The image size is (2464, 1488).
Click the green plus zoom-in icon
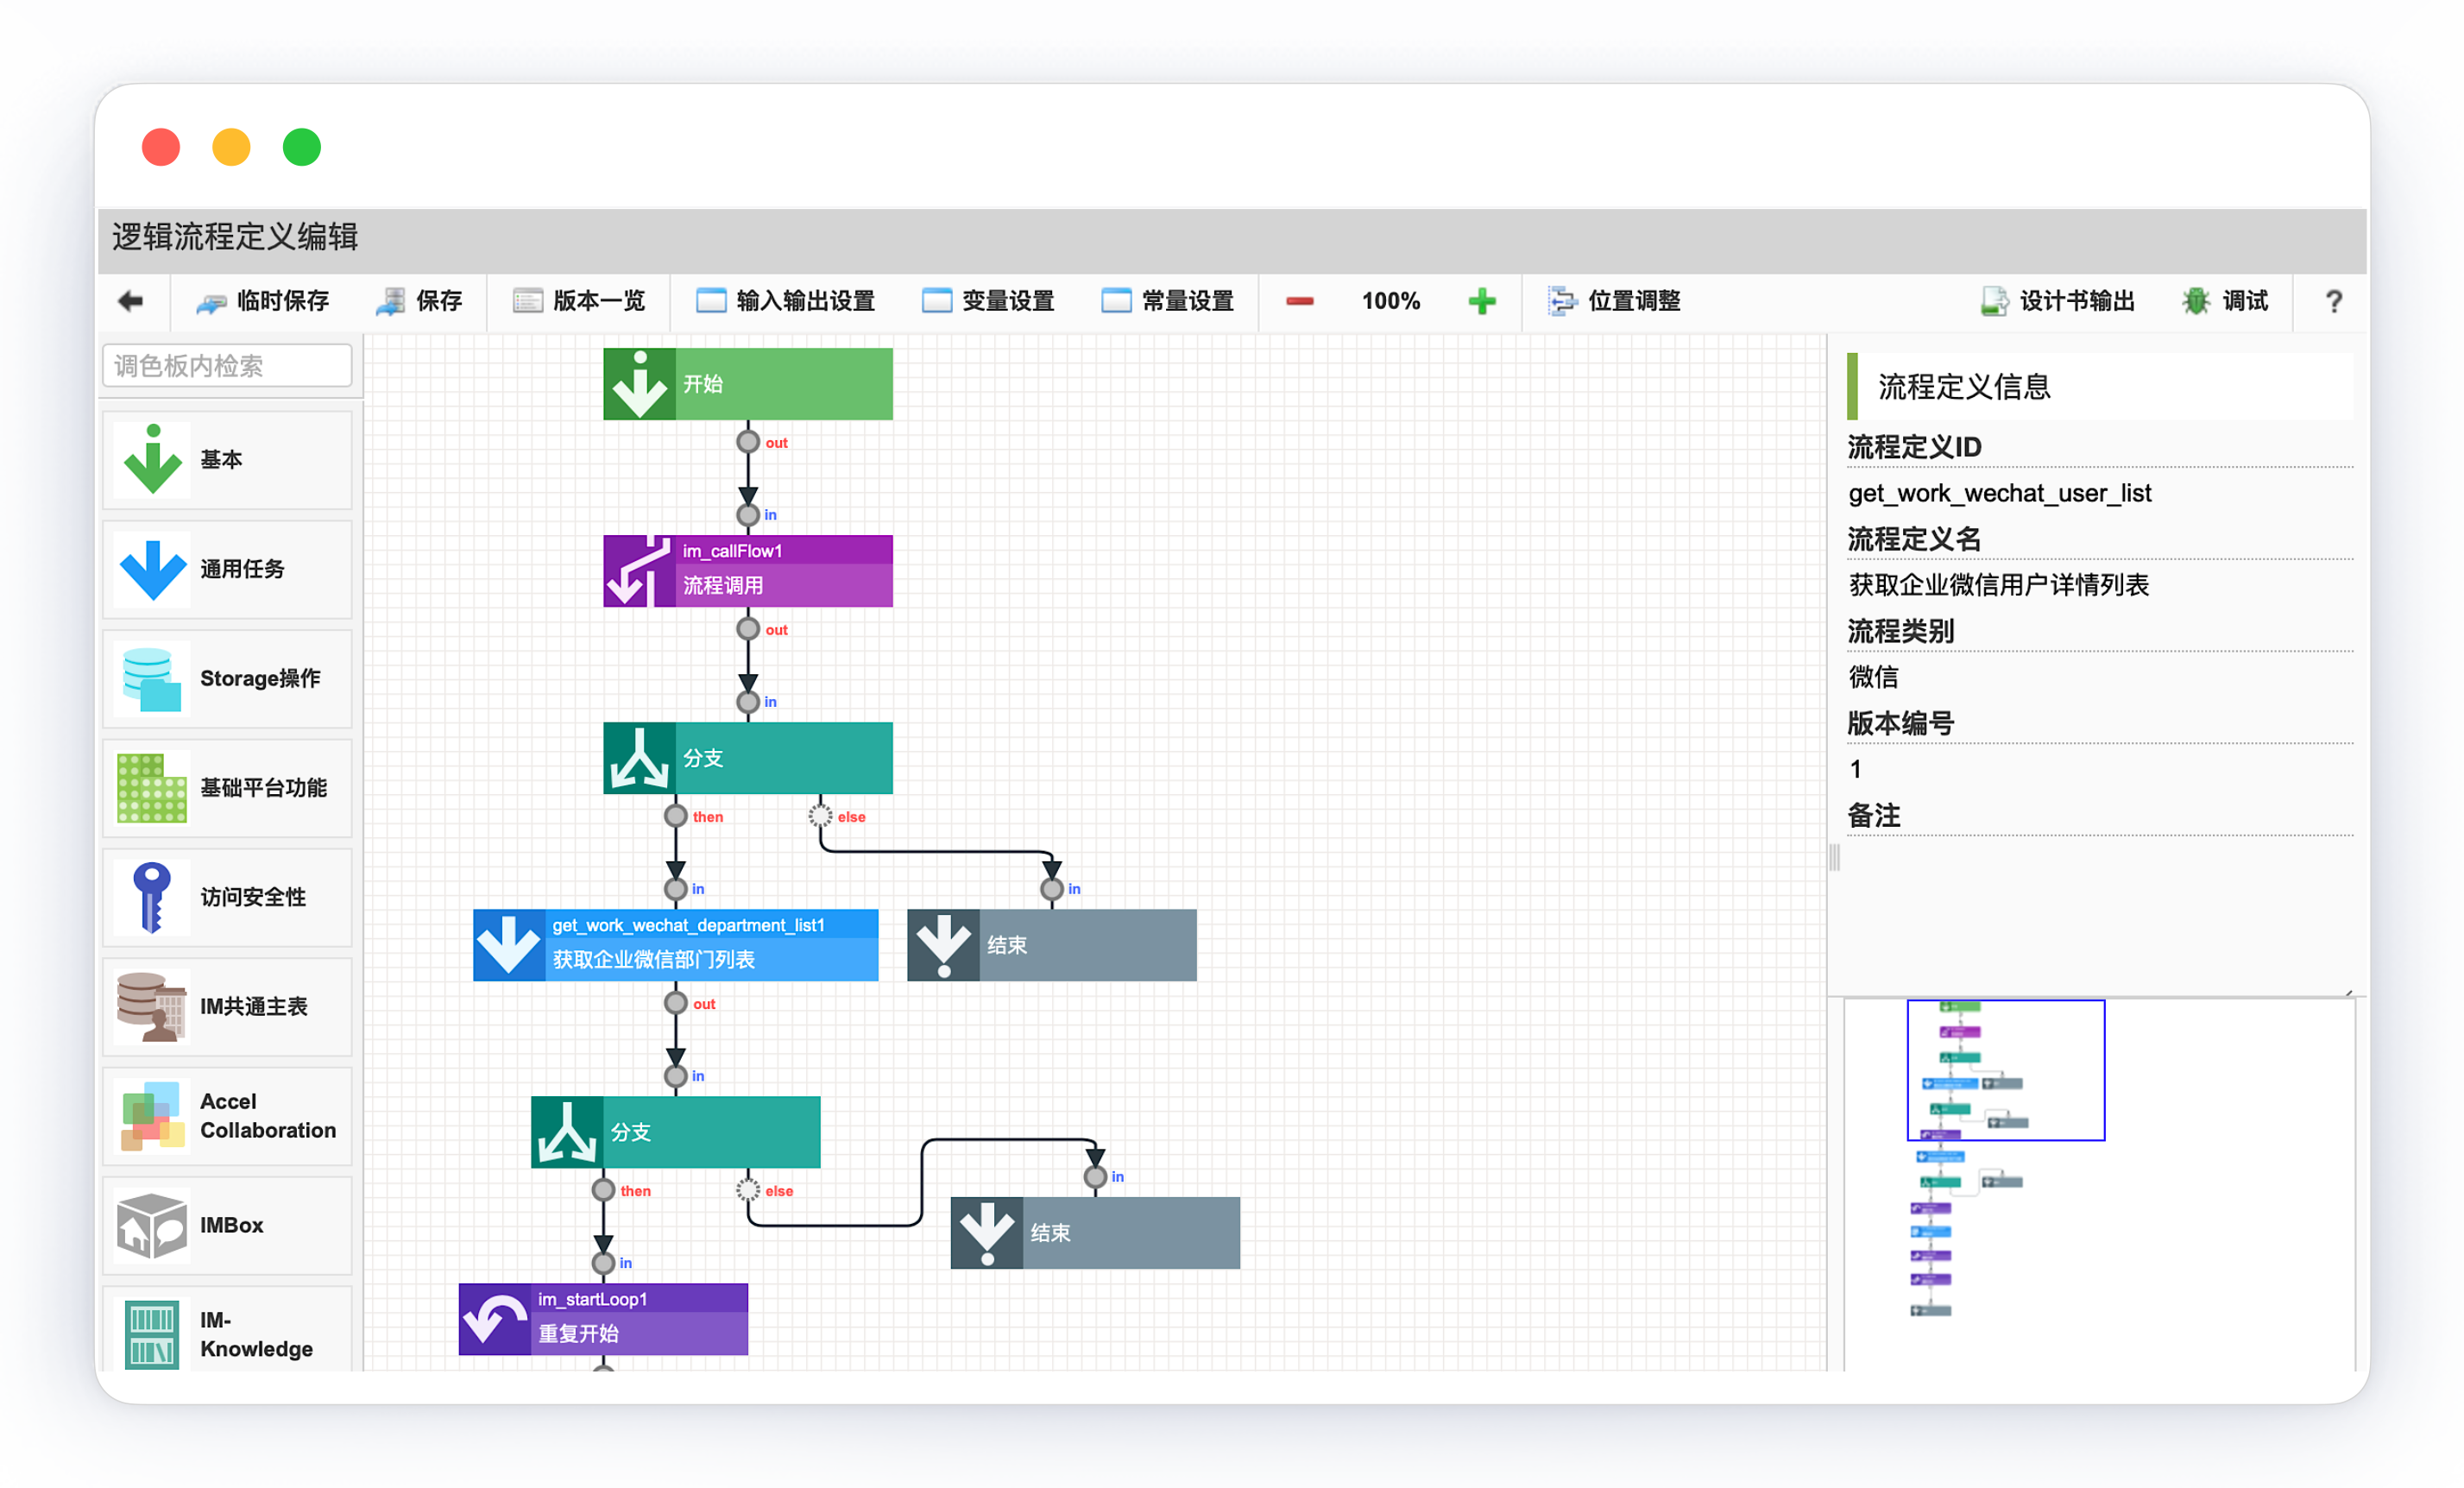click(1482, 301)
